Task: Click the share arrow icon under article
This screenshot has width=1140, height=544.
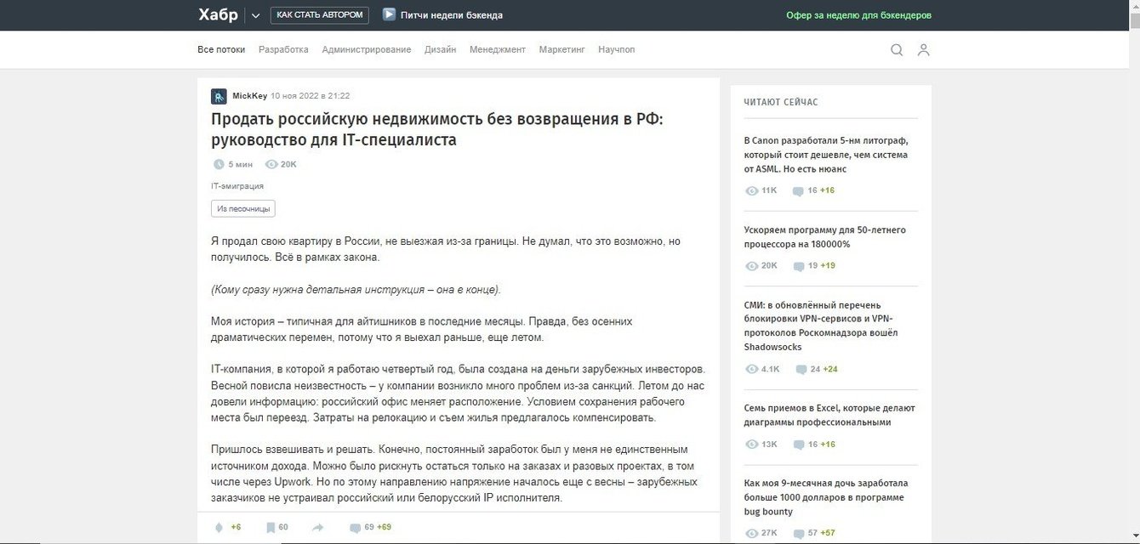Action: tap(318, 527)
